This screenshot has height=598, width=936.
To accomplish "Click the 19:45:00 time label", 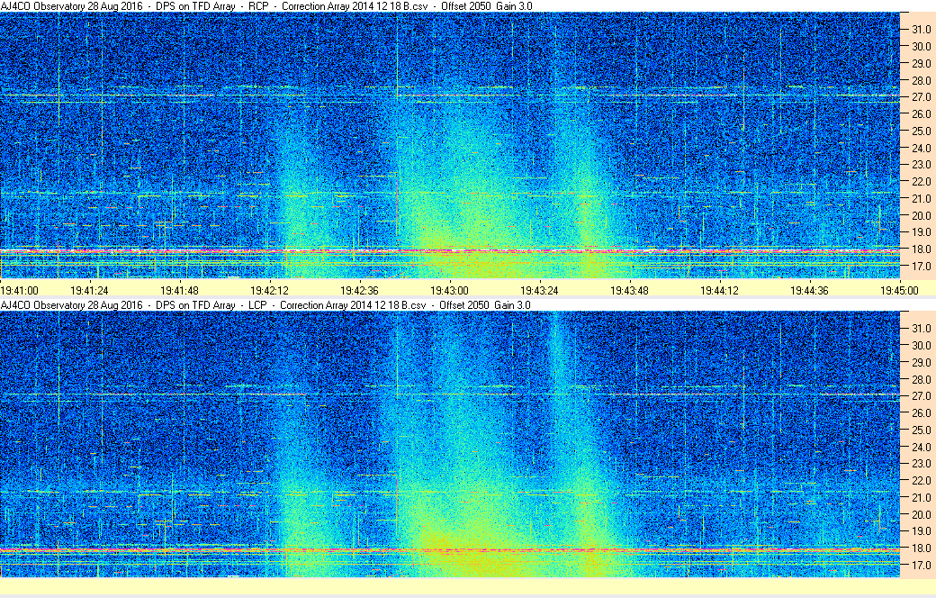I will click(900, 291).
